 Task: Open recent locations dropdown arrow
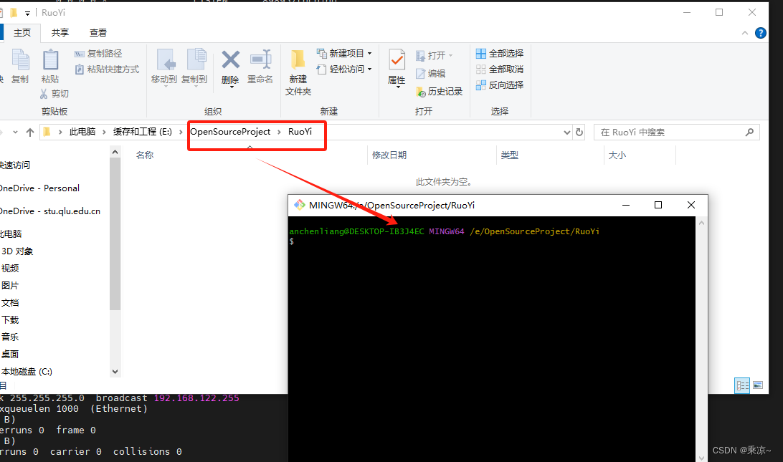point(16,133)
